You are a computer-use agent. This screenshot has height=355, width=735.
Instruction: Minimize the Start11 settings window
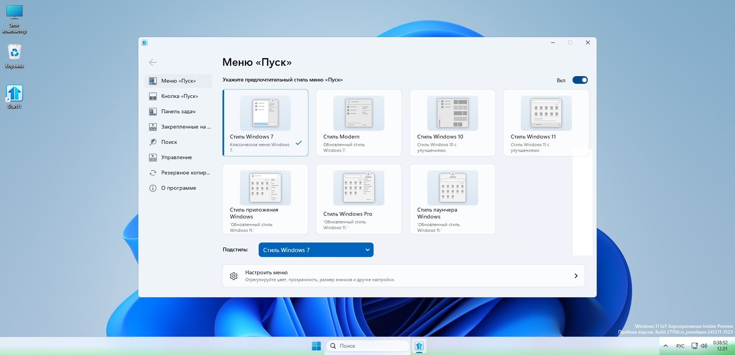(553, 42)
